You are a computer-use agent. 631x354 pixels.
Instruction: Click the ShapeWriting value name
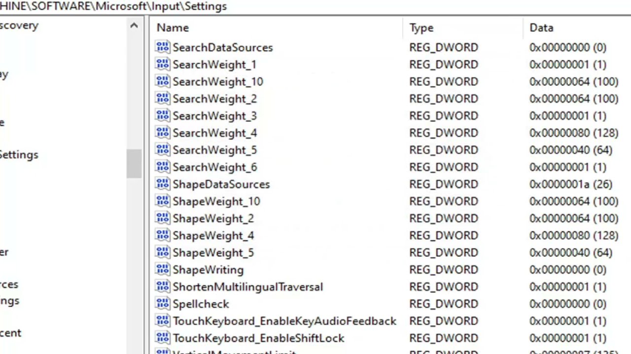(208, 269)
